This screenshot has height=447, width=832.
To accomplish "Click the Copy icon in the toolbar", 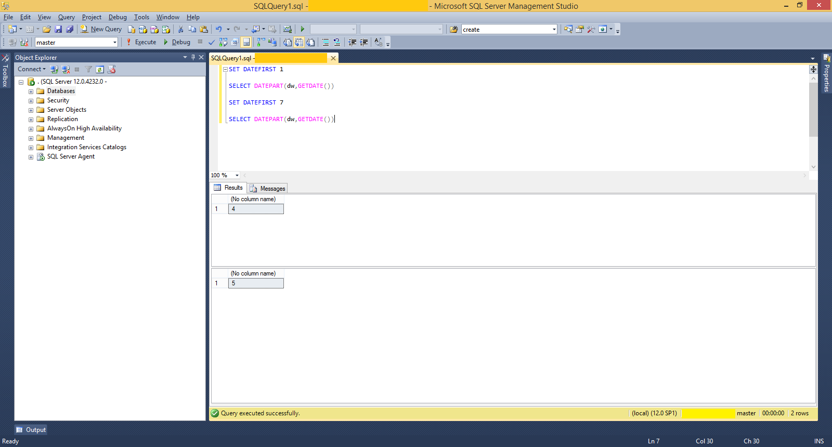I will 192,29.
